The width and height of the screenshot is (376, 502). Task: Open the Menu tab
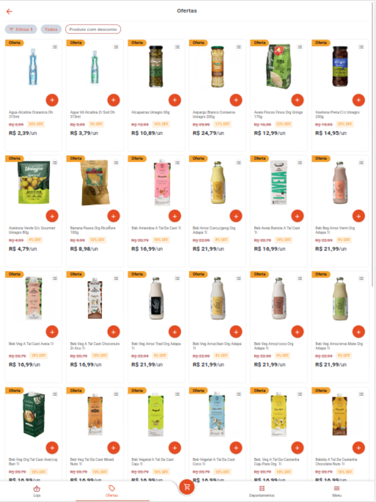click(337, 491)
